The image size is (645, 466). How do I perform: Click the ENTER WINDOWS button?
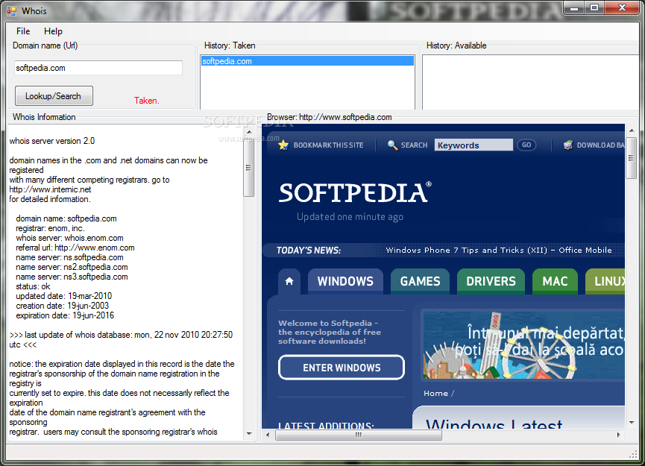pos(342,368)
